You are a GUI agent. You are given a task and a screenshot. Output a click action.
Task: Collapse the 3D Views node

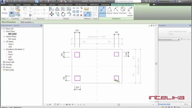pyautogui.click(x=4, y=42)
